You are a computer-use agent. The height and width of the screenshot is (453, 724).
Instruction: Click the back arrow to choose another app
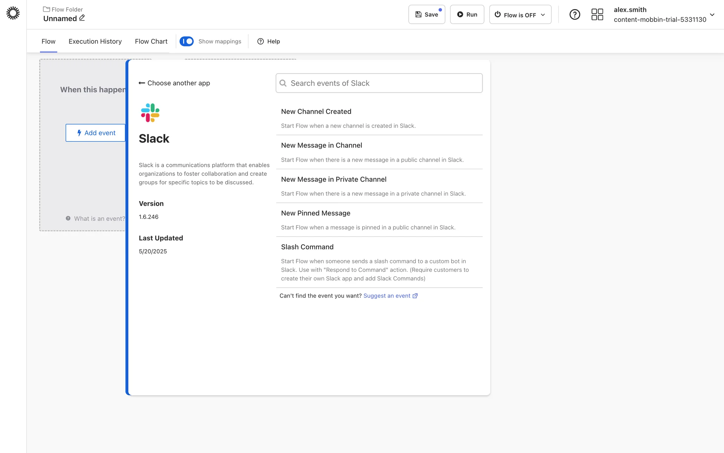(x=142, y=83)
